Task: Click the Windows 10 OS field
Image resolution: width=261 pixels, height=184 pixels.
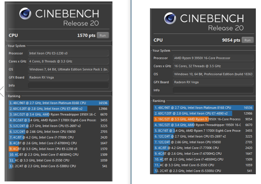Action: (213, 74)
